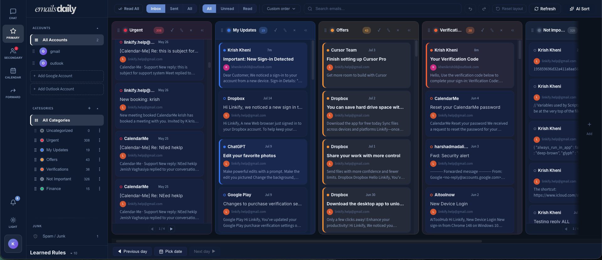Filter by Unread emails
This screenshot has width=602, height=260.
227,9
